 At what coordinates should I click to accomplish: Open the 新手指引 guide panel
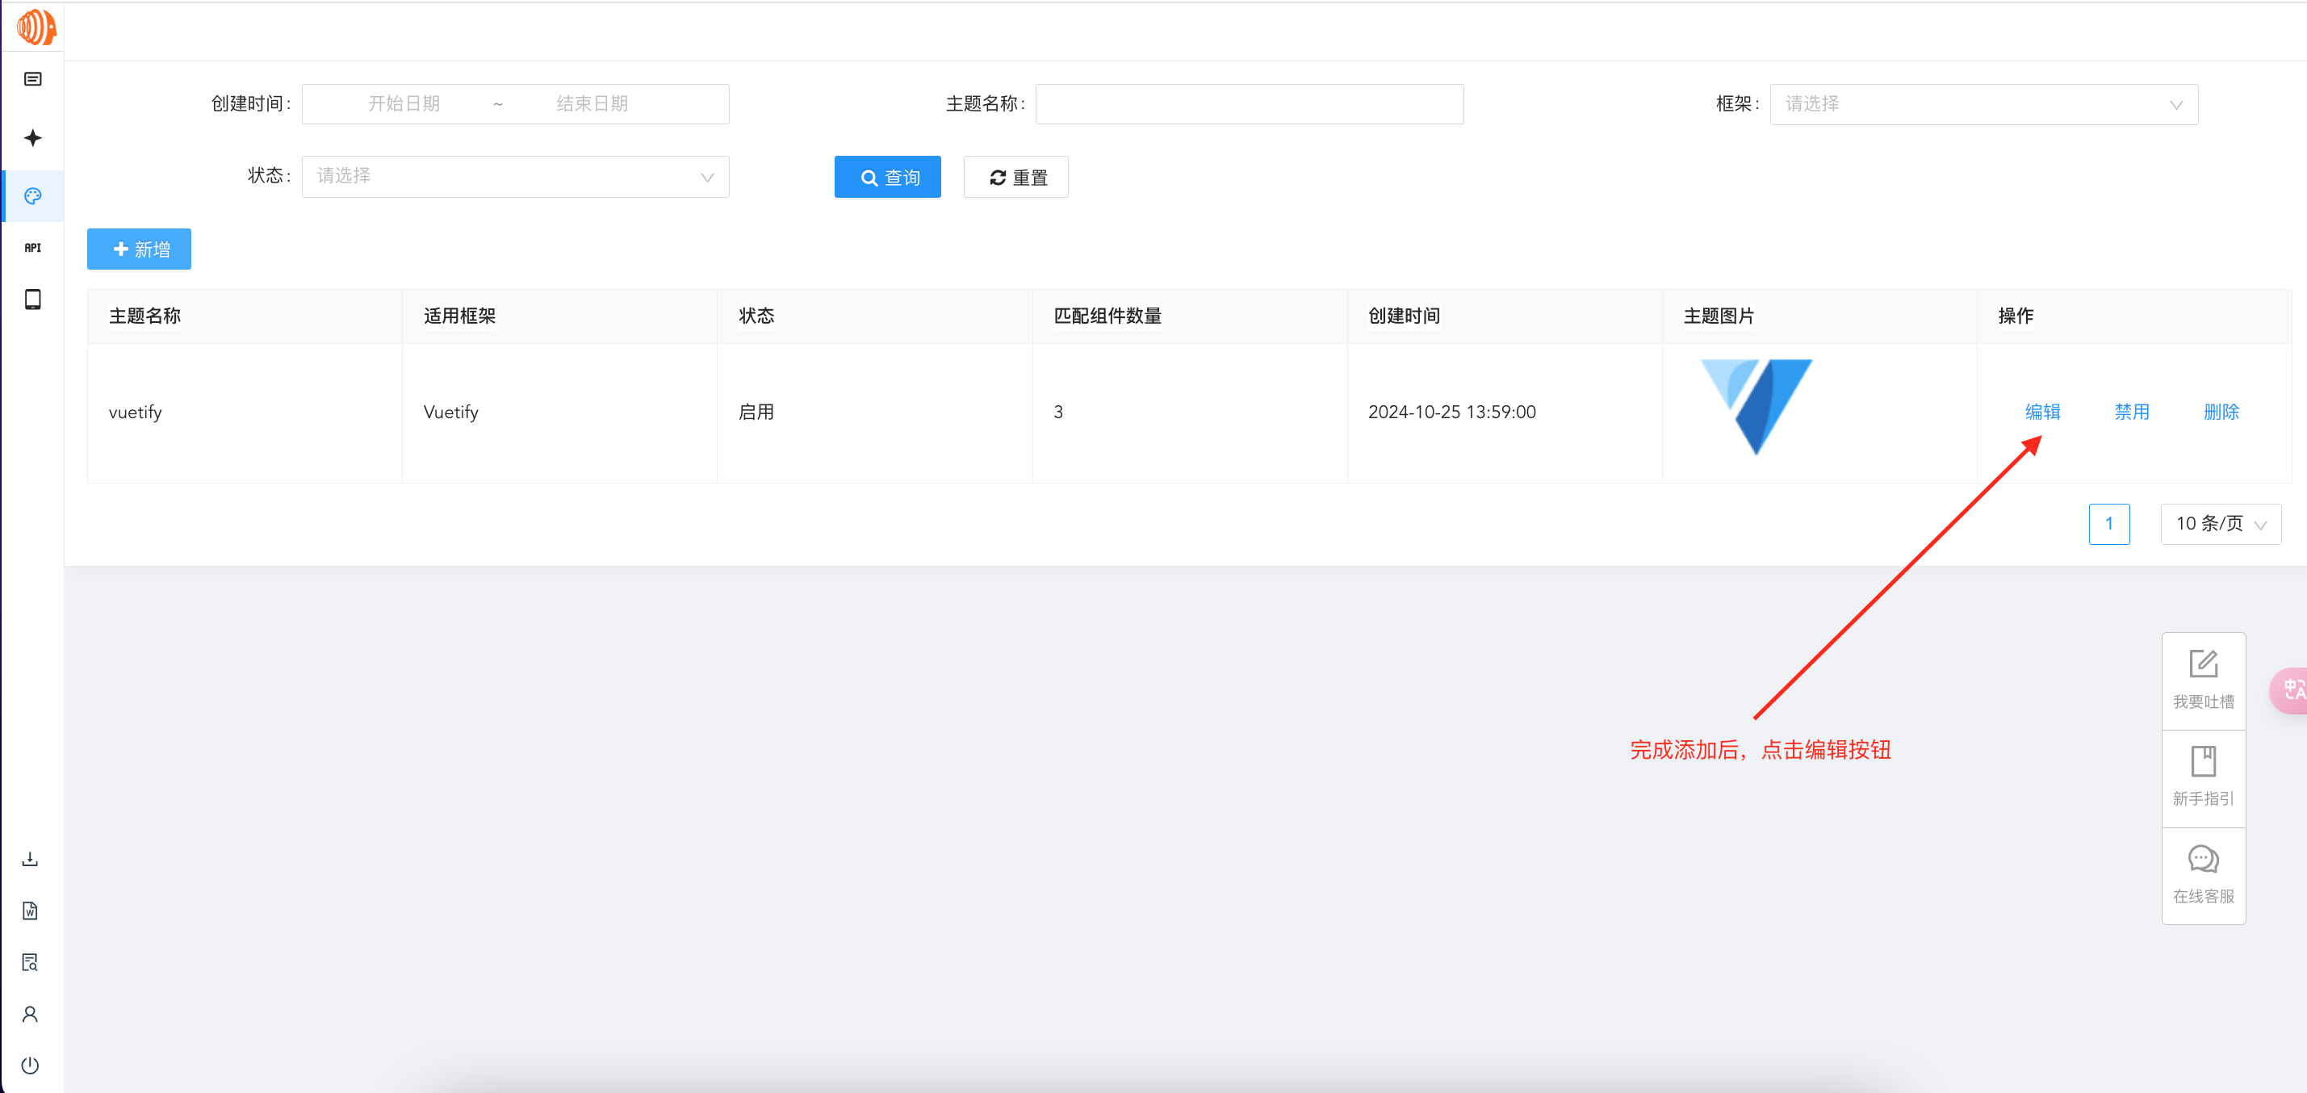pyautogui.click(x=2202, y=777)
